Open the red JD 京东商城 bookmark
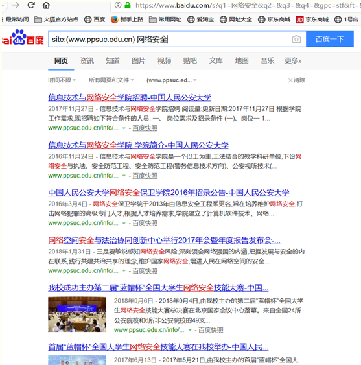 pos(312,19)
